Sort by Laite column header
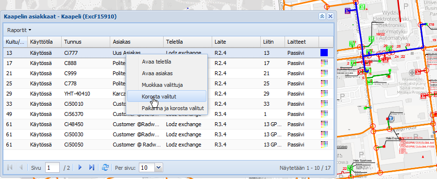The height and width of the screenshot is (179, 437). [x=236, y=42]
